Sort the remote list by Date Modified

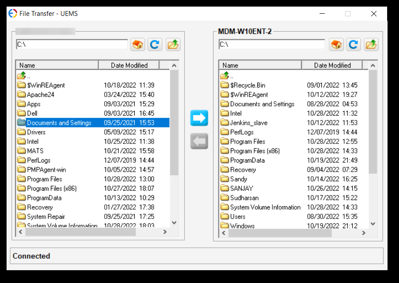point(332,65)
